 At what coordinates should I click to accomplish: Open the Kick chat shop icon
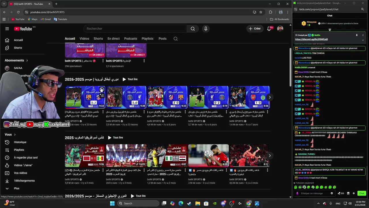(348, 193)
